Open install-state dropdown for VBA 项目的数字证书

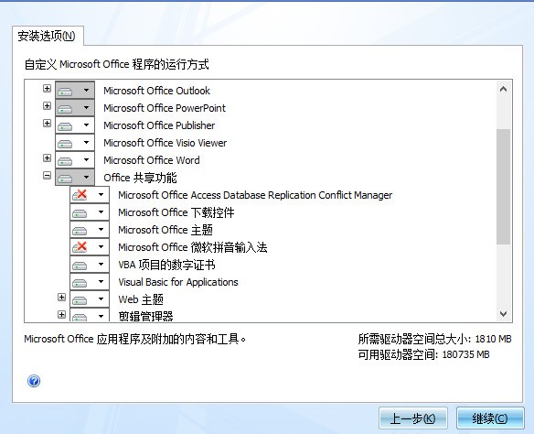[101, 265]
